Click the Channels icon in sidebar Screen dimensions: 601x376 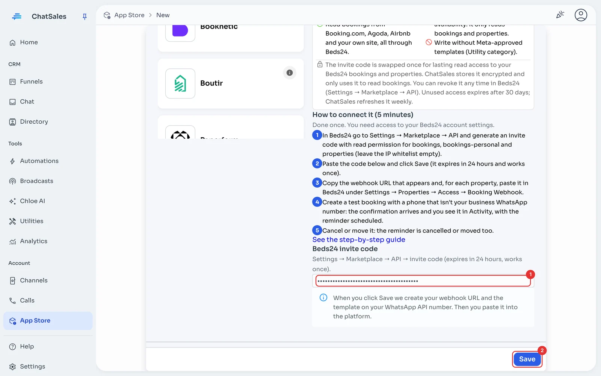coord(12,280)
